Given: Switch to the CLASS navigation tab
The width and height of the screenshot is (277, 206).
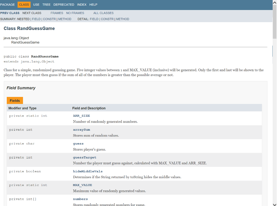Looking at the screenshot, I should coord(24,5).
